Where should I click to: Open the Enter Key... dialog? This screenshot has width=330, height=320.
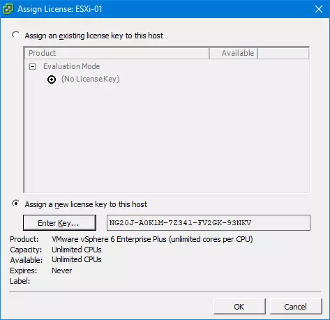click(x=59, y=223)
